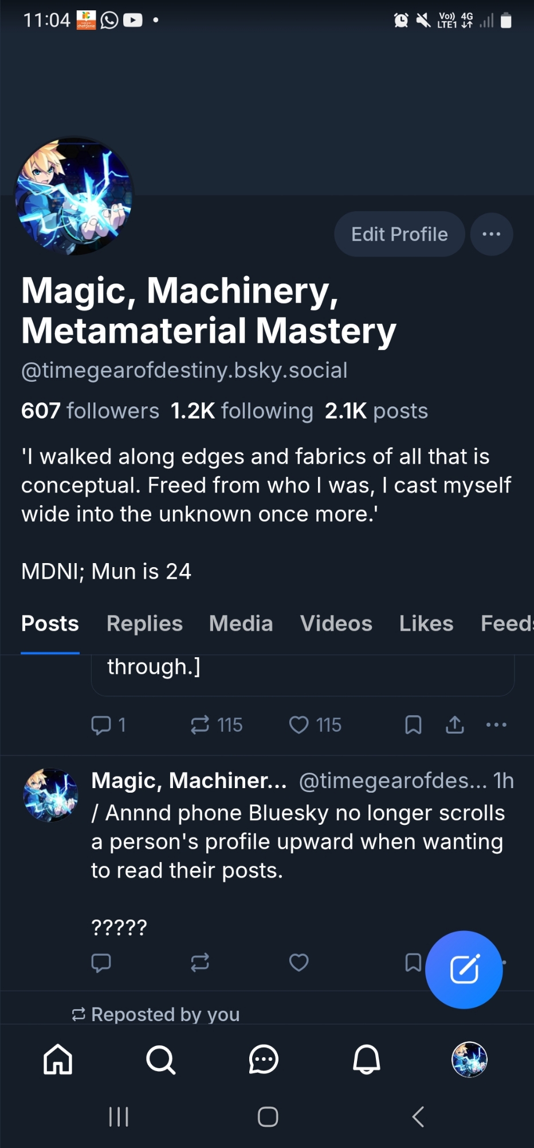
Task: Bookmark the post with 115 likes
Action: click(413, 725)
